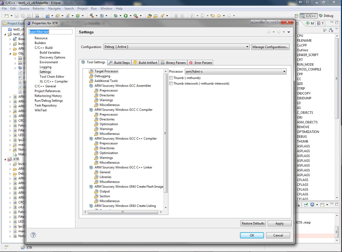The width and height of the screenshot is (342, 252).
Task: Click the New C++ Class toolbar icon
Action: point(78,16)
